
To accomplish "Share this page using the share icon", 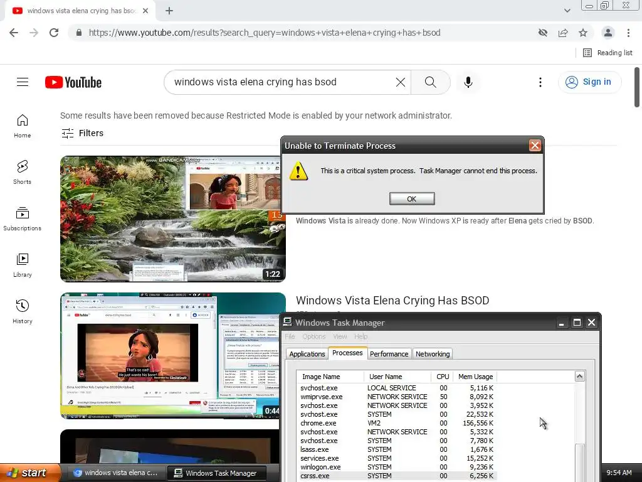I will pos(563,33).
